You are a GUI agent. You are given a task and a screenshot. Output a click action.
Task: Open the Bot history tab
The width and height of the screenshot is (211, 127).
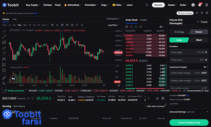click(x=19, y=106)
